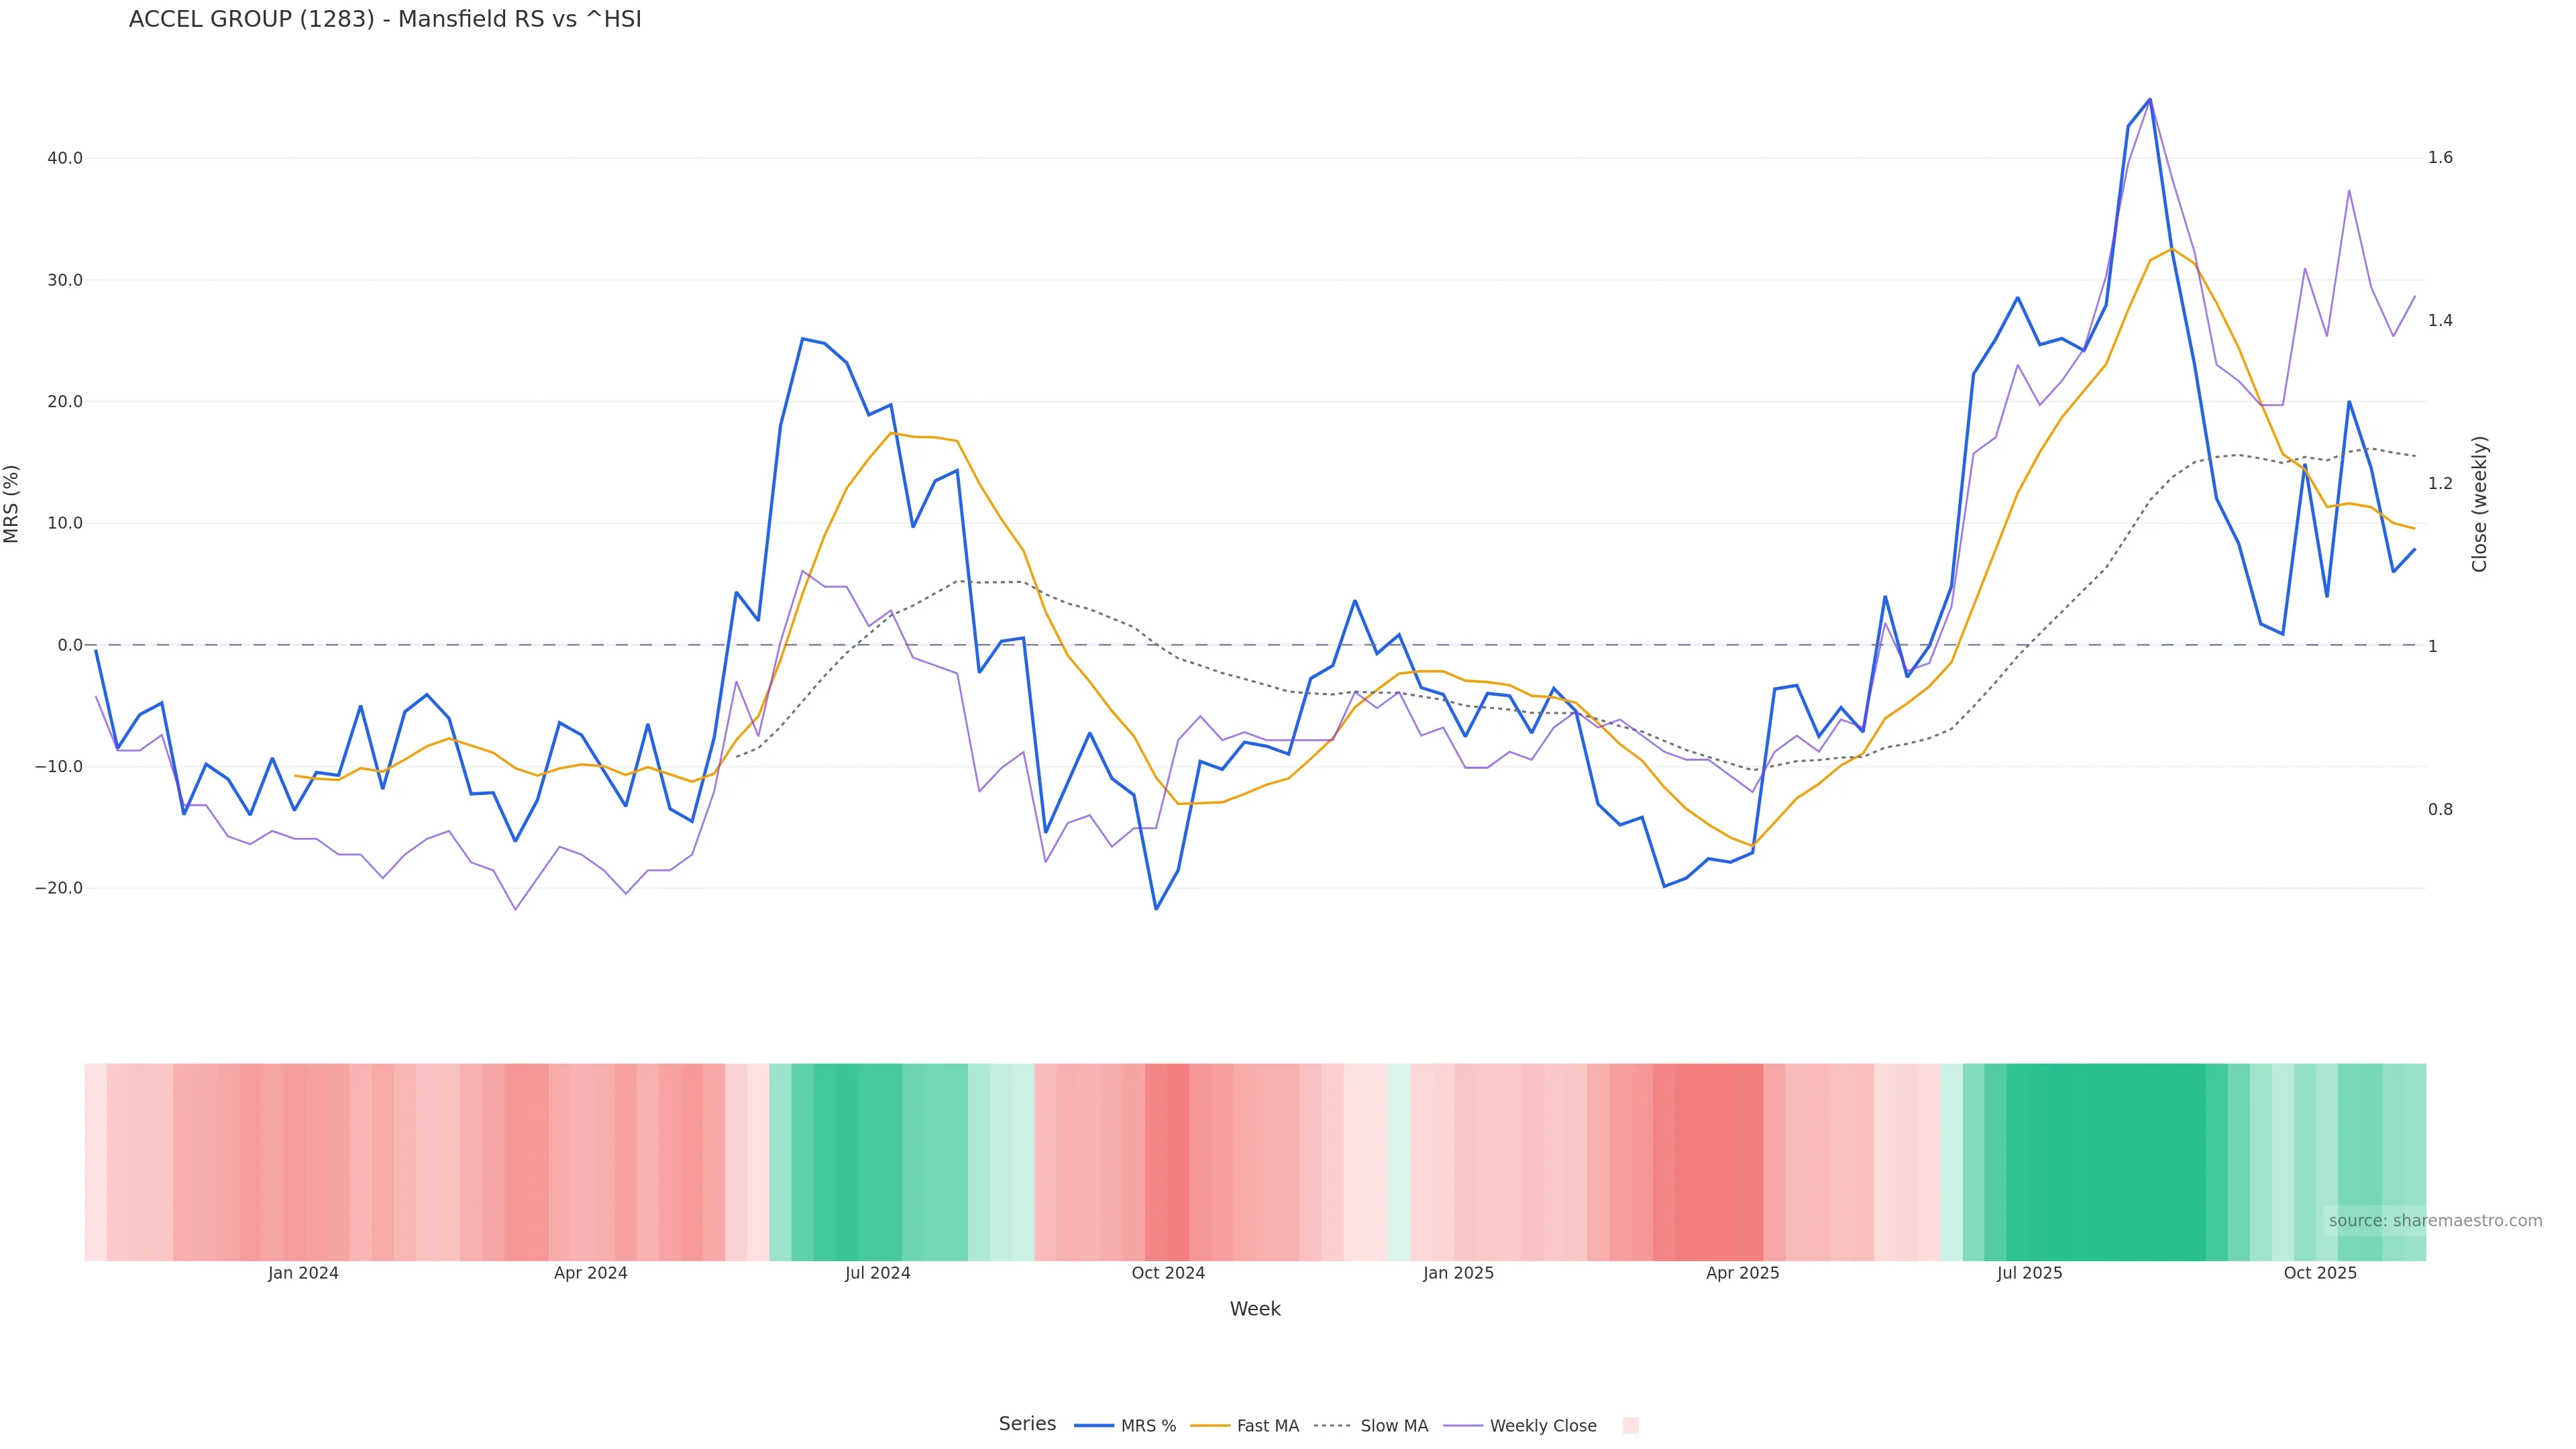Click the Series legend title
This screenshot has height=1449, width=2576.
coord(1027,1424)
